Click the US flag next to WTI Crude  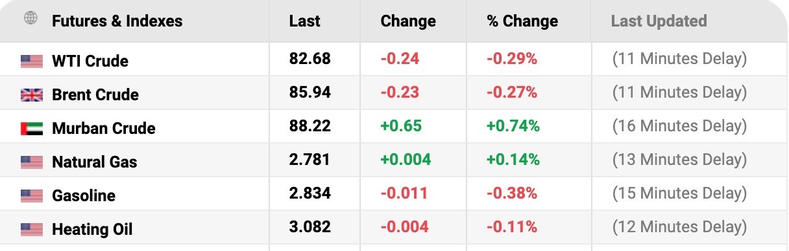[31, 61]
